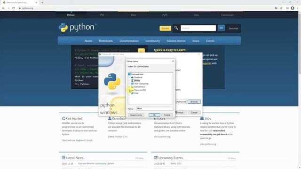Open the Chrome three-dot menu
Screen dimensions: 301x169
tap(298, 8)
